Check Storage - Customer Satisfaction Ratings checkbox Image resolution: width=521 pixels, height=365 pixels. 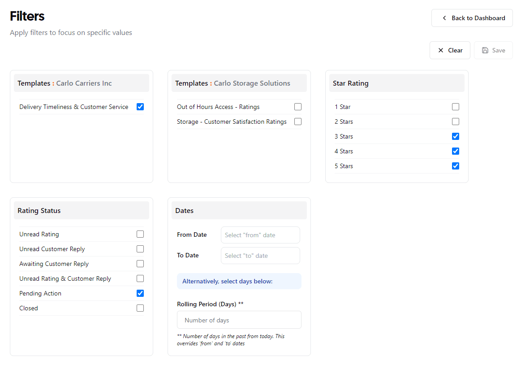(x=298, y=122)
